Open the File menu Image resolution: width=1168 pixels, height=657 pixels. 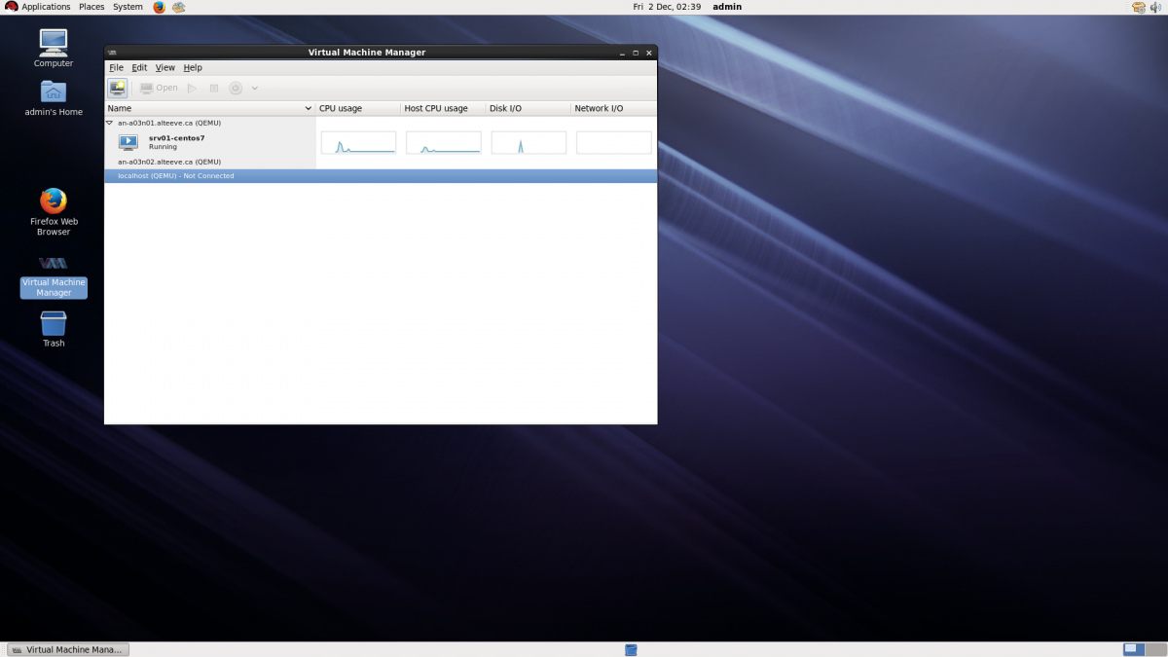click(116, 67)
